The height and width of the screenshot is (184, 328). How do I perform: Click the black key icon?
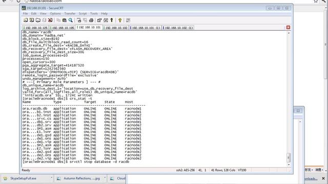tap(112, 20)
